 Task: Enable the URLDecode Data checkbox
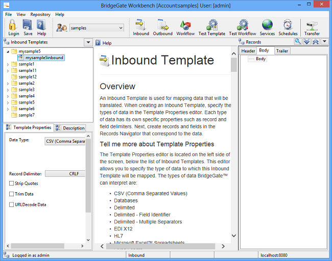[11, 204]
